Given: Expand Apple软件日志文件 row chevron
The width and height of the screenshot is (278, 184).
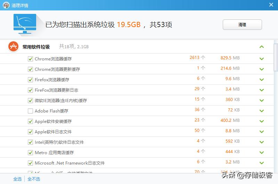Looking at the screenshot, I should pyautogui.click(x=262, y=132).
